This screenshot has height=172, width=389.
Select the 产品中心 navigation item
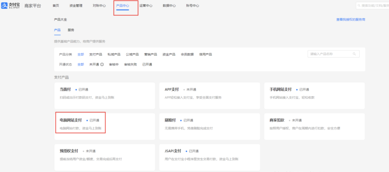click(123, 6)
